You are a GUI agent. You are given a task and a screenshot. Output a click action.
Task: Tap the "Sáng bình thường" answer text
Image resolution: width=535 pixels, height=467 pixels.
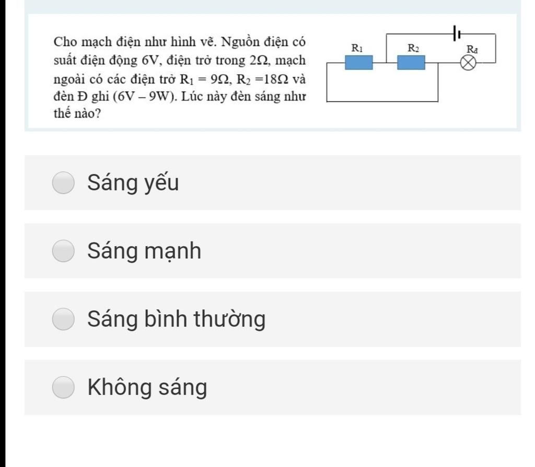click(x=177, y=319)
